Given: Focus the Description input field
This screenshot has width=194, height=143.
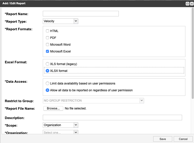Looking at the screenshot, I should [112, 118].
